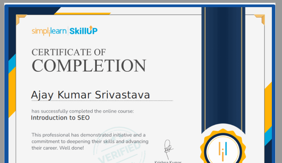Click the words 'their career. Well done!'
282x163 pixels.
pos(58,148)
